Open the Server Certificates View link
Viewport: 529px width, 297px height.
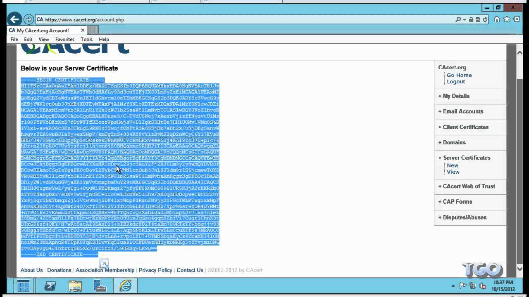(x=453, y=172)
